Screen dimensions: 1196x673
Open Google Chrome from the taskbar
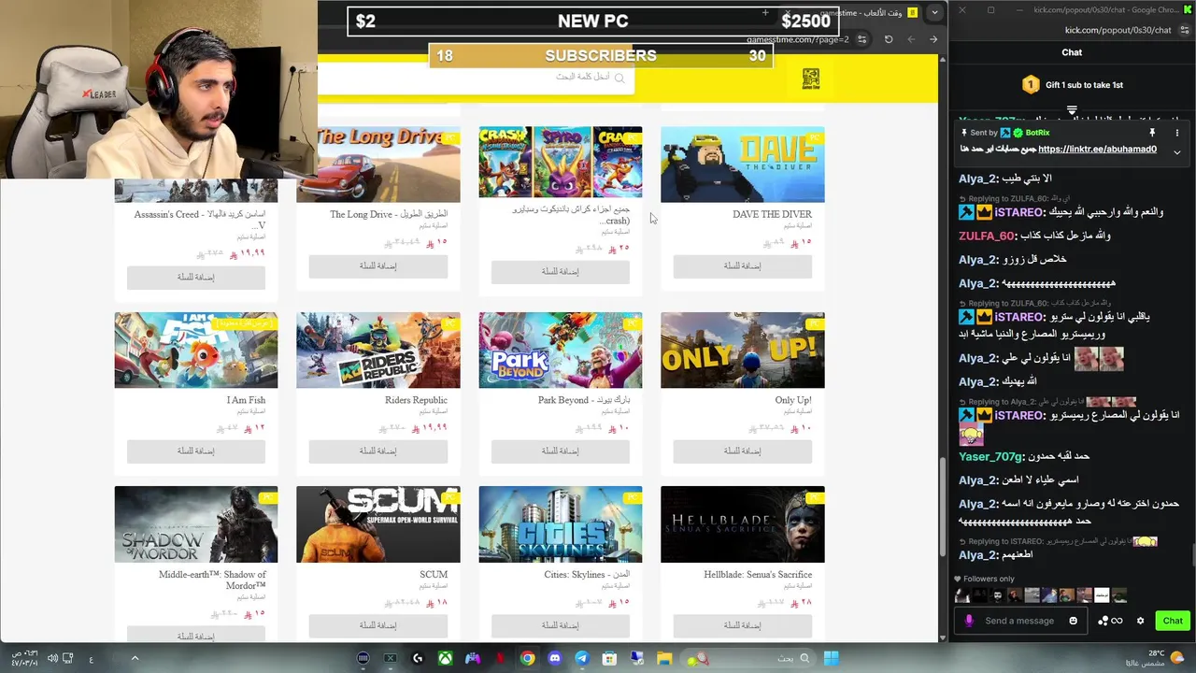pyautogui.click(x=528, y=658)
